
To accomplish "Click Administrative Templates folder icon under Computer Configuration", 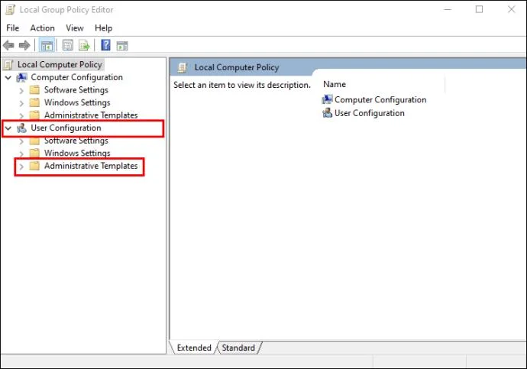I will (x=34, y=115).
